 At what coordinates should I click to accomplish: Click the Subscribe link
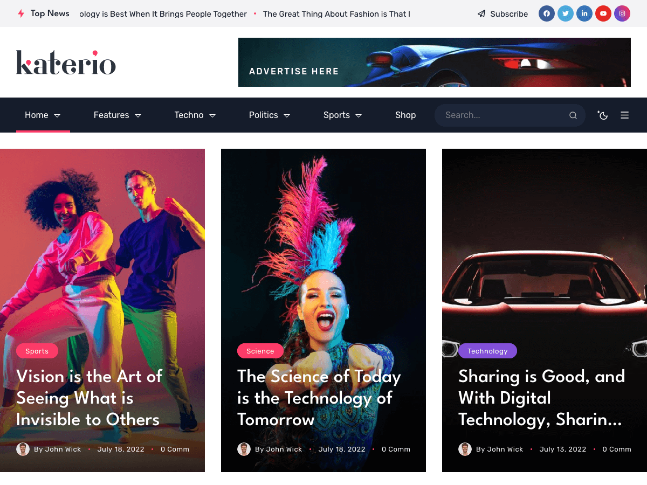coord(509,14)
